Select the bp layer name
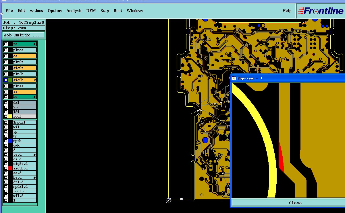The width and height of the screenshot is (345, 213). pos(25,136)
